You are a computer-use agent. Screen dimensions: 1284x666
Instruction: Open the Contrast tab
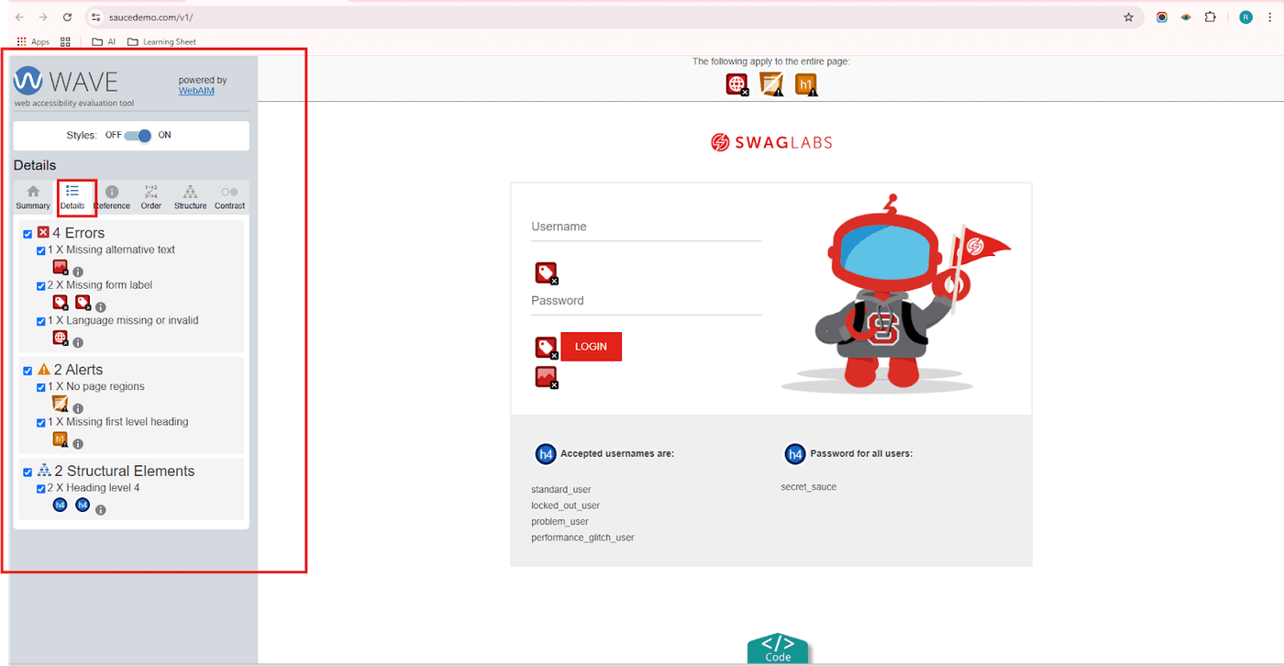229,197
